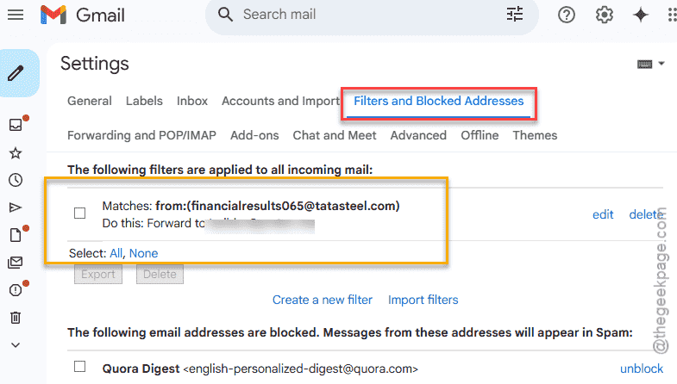The height and width of the screenshot is (384, 677).
Task: Expand the More chevron in sidebar
Action: tap(16, 344)
